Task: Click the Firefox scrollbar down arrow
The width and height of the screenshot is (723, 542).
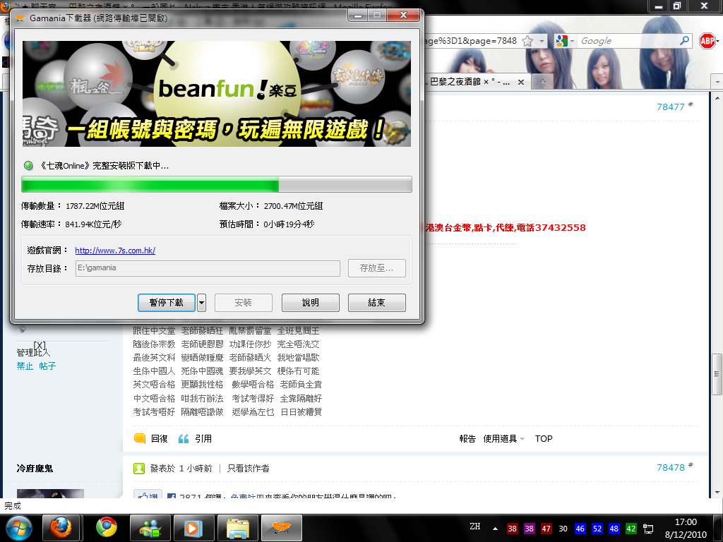Action: click(x=717, y=493)
